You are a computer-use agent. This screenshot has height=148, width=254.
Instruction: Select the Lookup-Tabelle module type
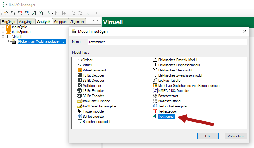point(169,81)
